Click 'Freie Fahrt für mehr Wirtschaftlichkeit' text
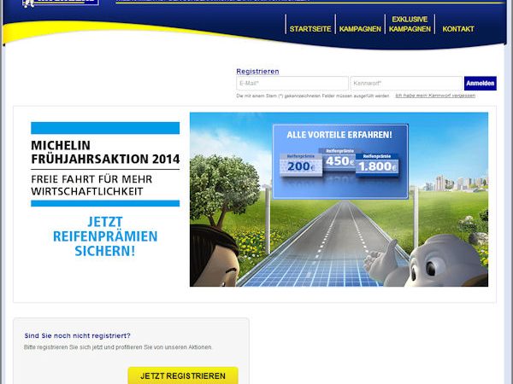513x384 pixels. coord(91,185)
